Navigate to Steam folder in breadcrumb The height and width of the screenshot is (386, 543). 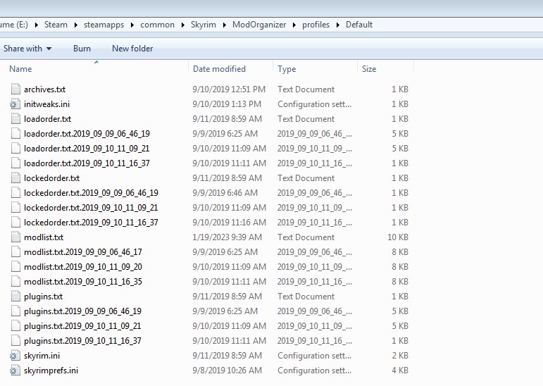click(x=56, y=25)
